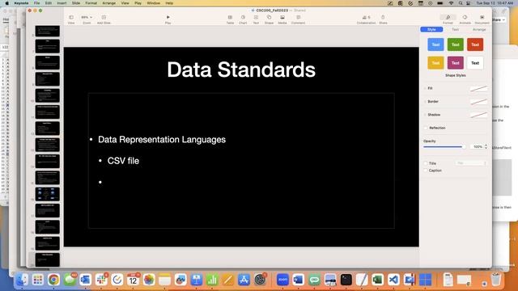Open the Zoom percentage dropdown
518x291 pixels.
tap(87, 17)
